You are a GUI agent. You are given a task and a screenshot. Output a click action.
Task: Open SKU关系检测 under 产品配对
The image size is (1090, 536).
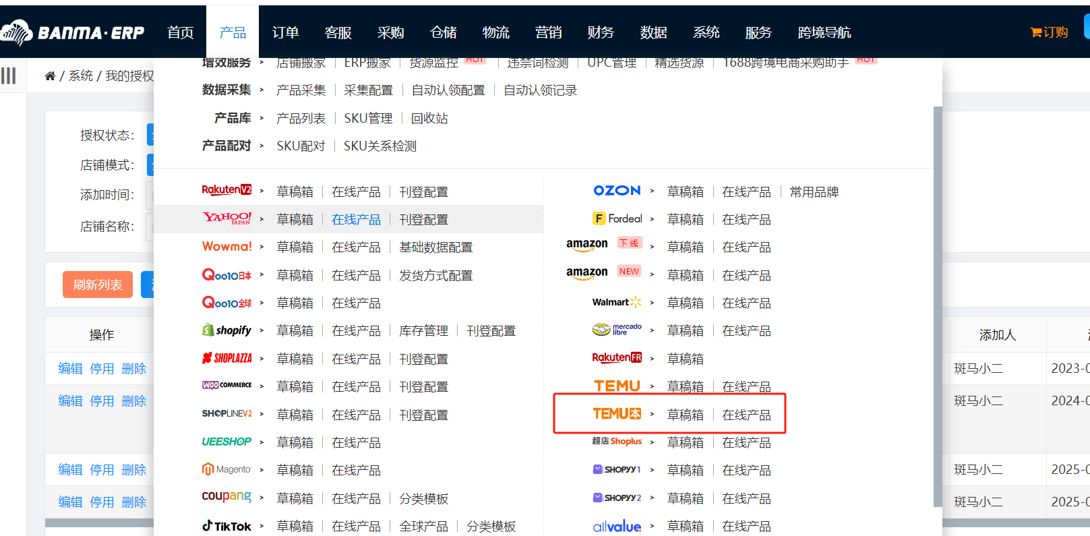(x=380, y=146)
